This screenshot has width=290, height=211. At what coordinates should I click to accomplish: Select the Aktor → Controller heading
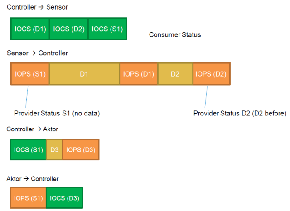(32, 179)
